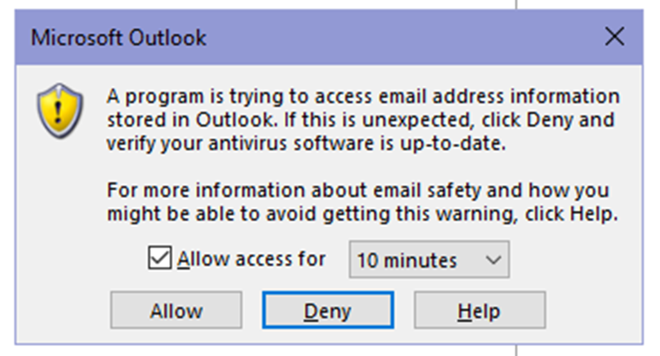Open the 10 minutes duration dropdown
This screenshot has width=660, height=356.
pos(429,260)
